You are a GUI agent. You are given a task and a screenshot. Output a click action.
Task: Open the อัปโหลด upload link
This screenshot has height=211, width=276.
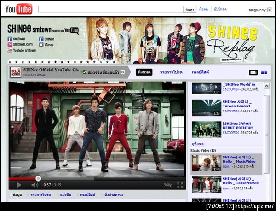pyautogui.click(x=220, y=9)
